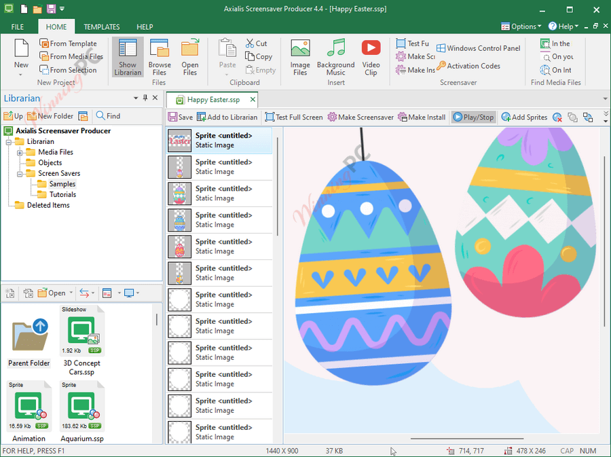Click the file pane vertical scrollbar
The width and height of the screenshot is (611, 457).
point(157,319)
